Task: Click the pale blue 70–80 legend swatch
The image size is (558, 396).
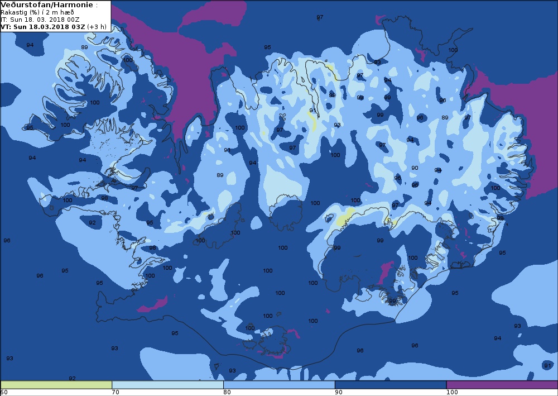Action: pyautogui.click(x=167, y=385)
